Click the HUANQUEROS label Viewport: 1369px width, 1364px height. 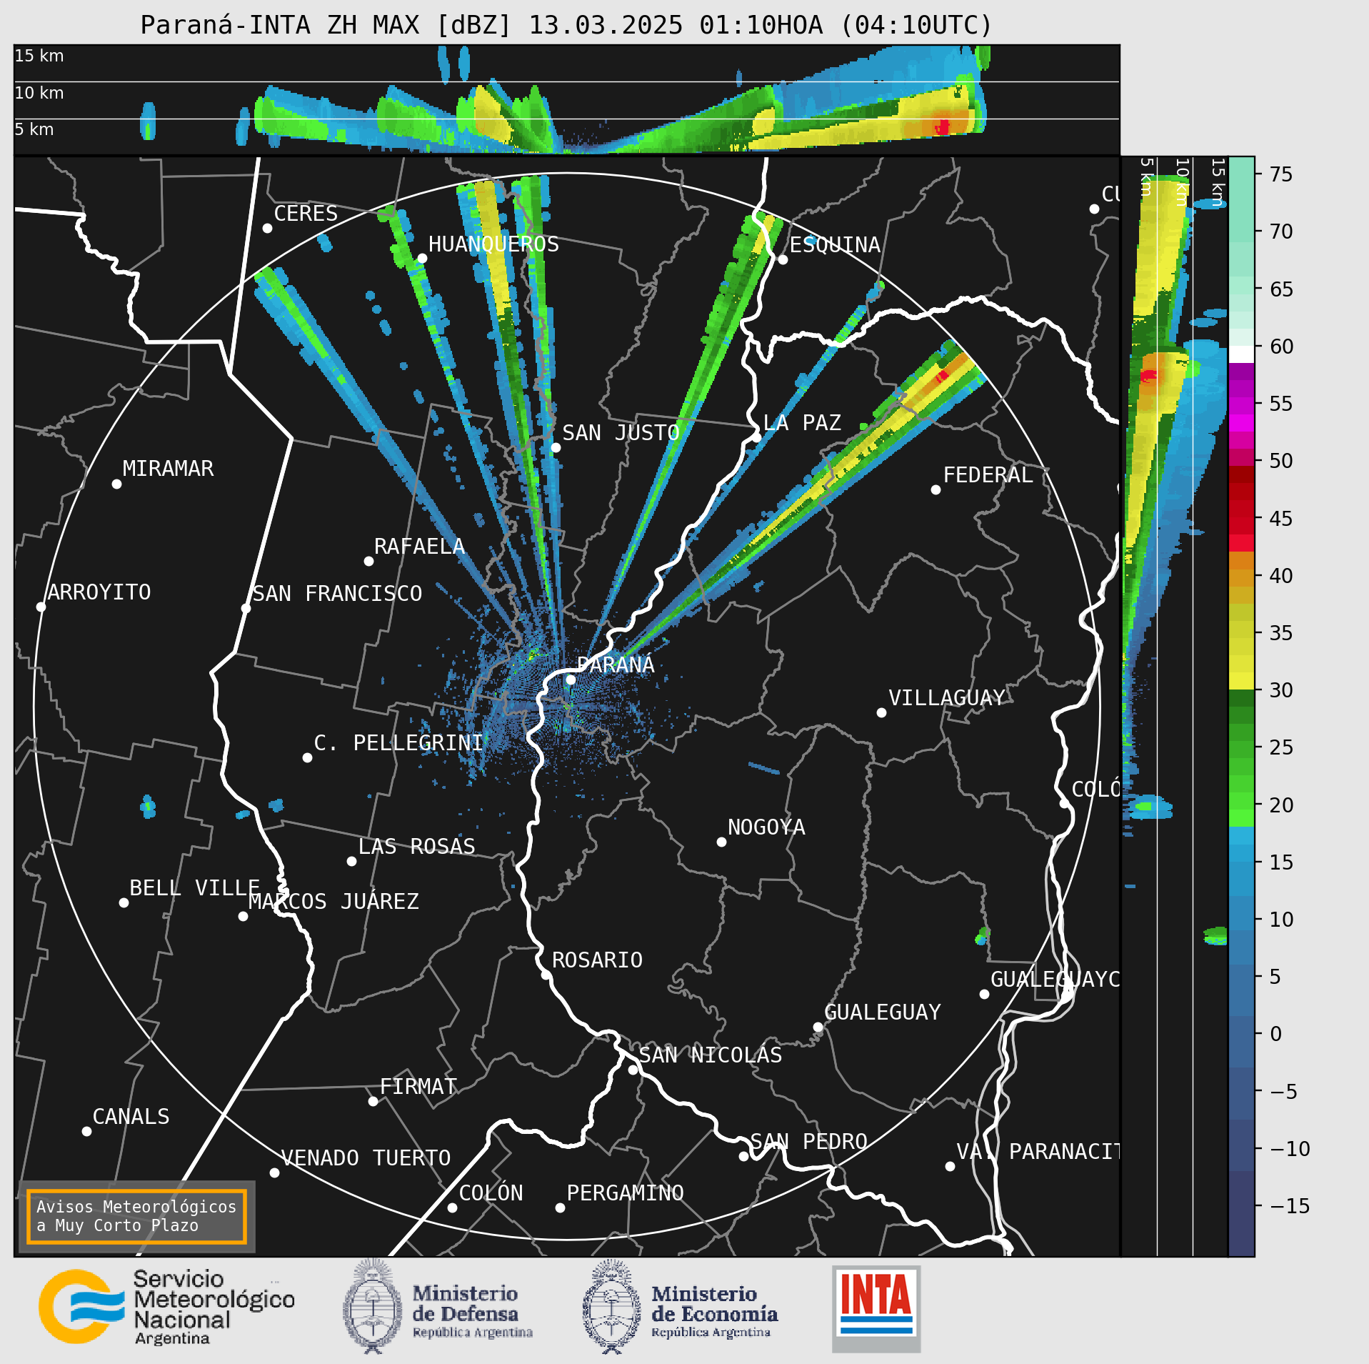[493, 244]
